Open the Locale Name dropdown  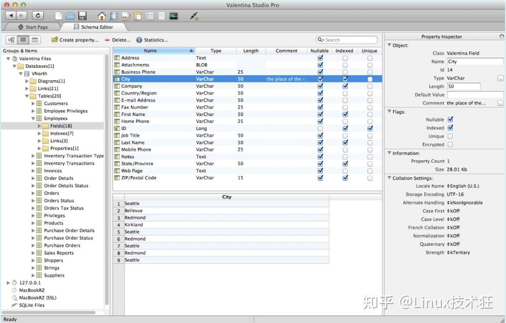(463, 186)
